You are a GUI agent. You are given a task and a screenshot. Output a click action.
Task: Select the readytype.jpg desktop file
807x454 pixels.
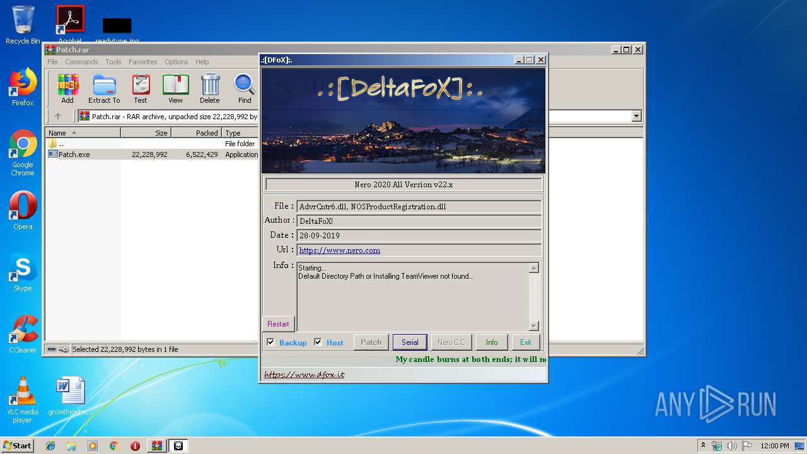(117, 29)
